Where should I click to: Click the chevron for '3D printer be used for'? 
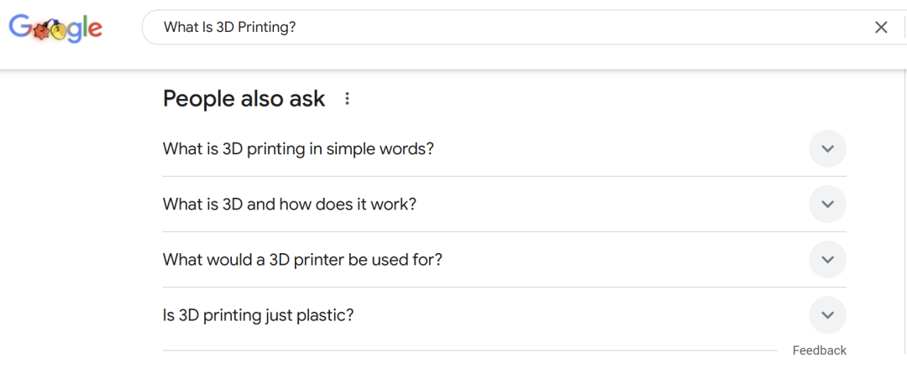pyautogui.click(x=828, y=260)
